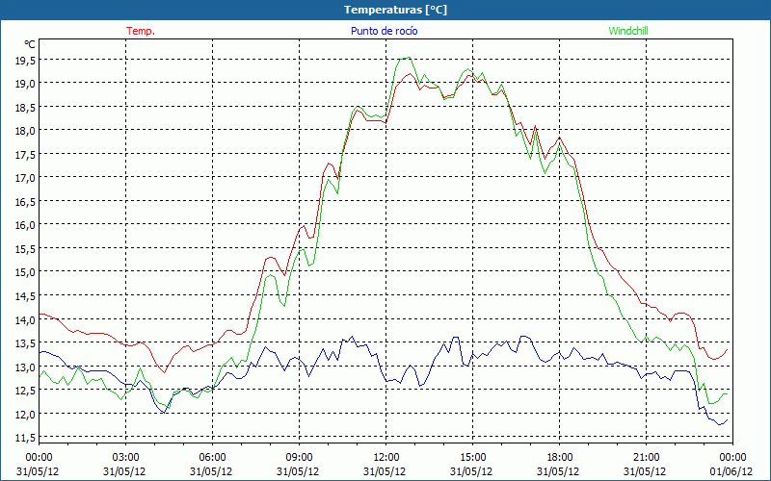Image resolution: width=771 pixels, height=481 pixels.
Task: Click the 12,0 y-axis value
Action: pos(25,415)
